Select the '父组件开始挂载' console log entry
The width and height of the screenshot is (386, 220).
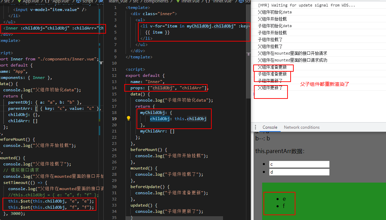point(272,19)
